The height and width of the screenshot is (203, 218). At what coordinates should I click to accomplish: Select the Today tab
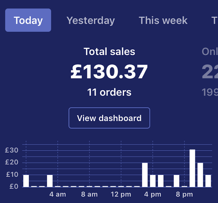[x=28, y=20]
